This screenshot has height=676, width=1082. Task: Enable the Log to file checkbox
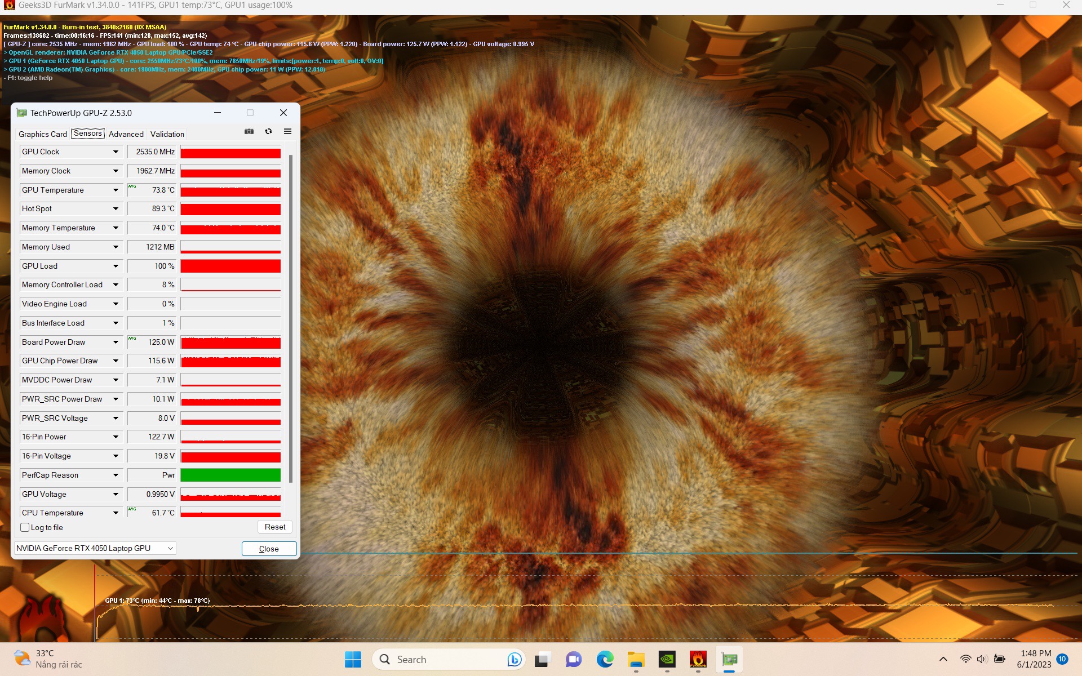click(25, 527)
